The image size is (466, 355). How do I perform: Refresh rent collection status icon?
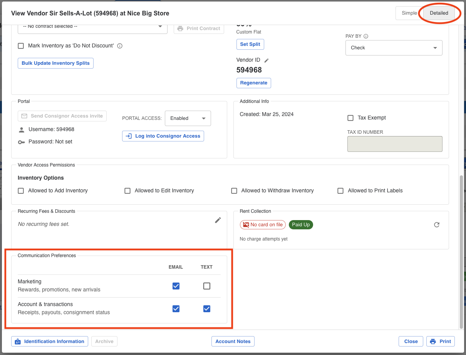coord(437,225)
